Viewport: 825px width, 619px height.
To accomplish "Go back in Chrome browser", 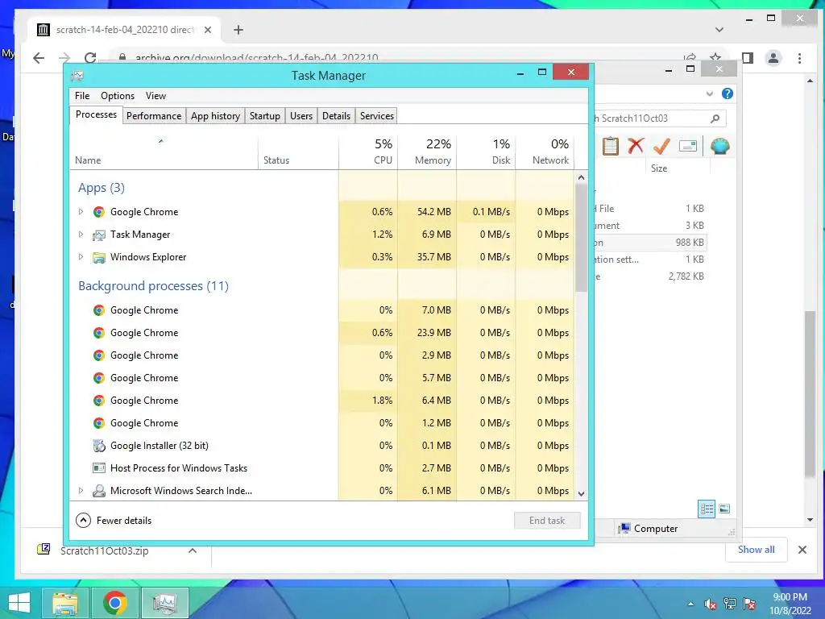I will pos(39,58).
